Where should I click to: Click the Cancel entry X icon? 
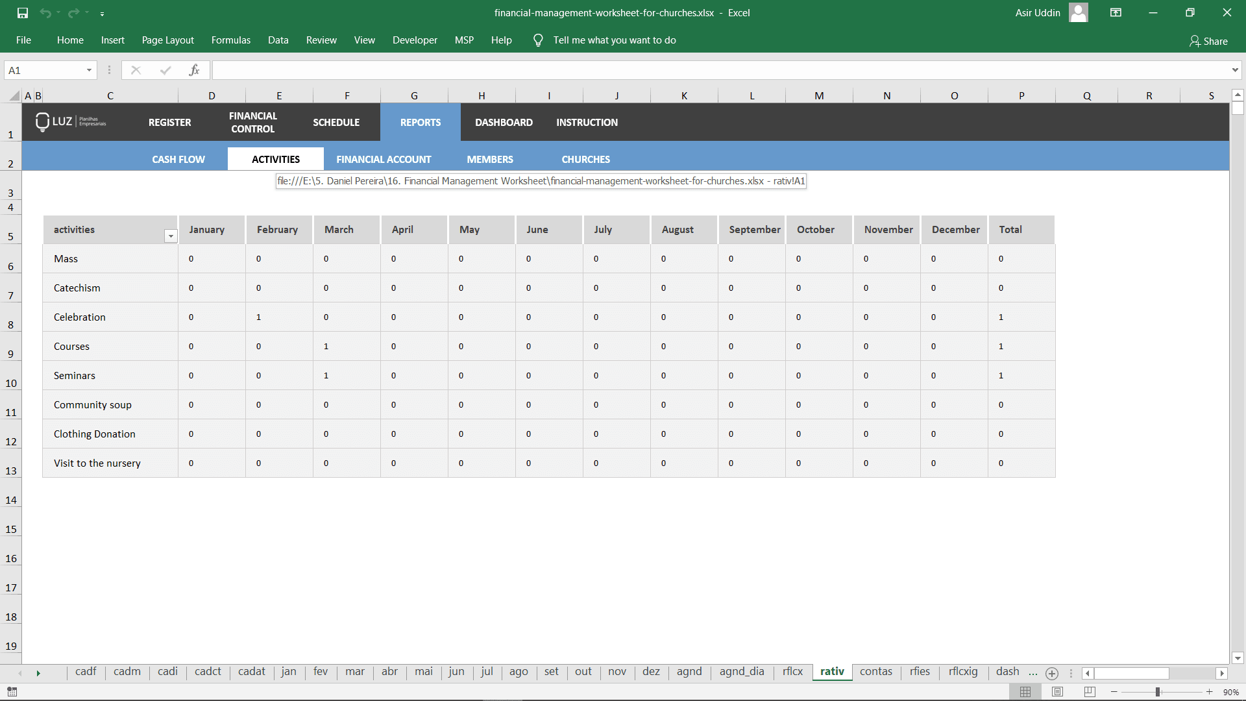[136, 70]
